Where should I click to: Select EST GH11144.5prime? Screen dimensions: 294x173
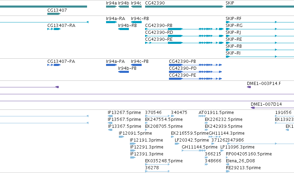click(x=200, y=147)
